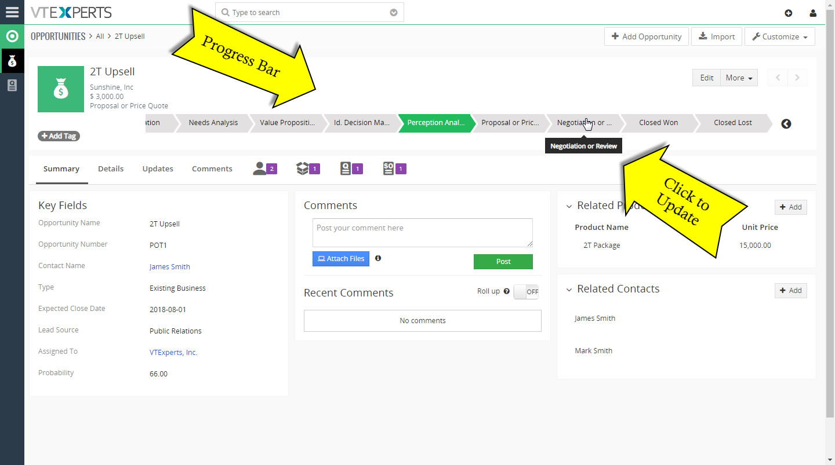Open related Contacts tab with badge 2
The image size is (835, 465).
coord(265,169)
